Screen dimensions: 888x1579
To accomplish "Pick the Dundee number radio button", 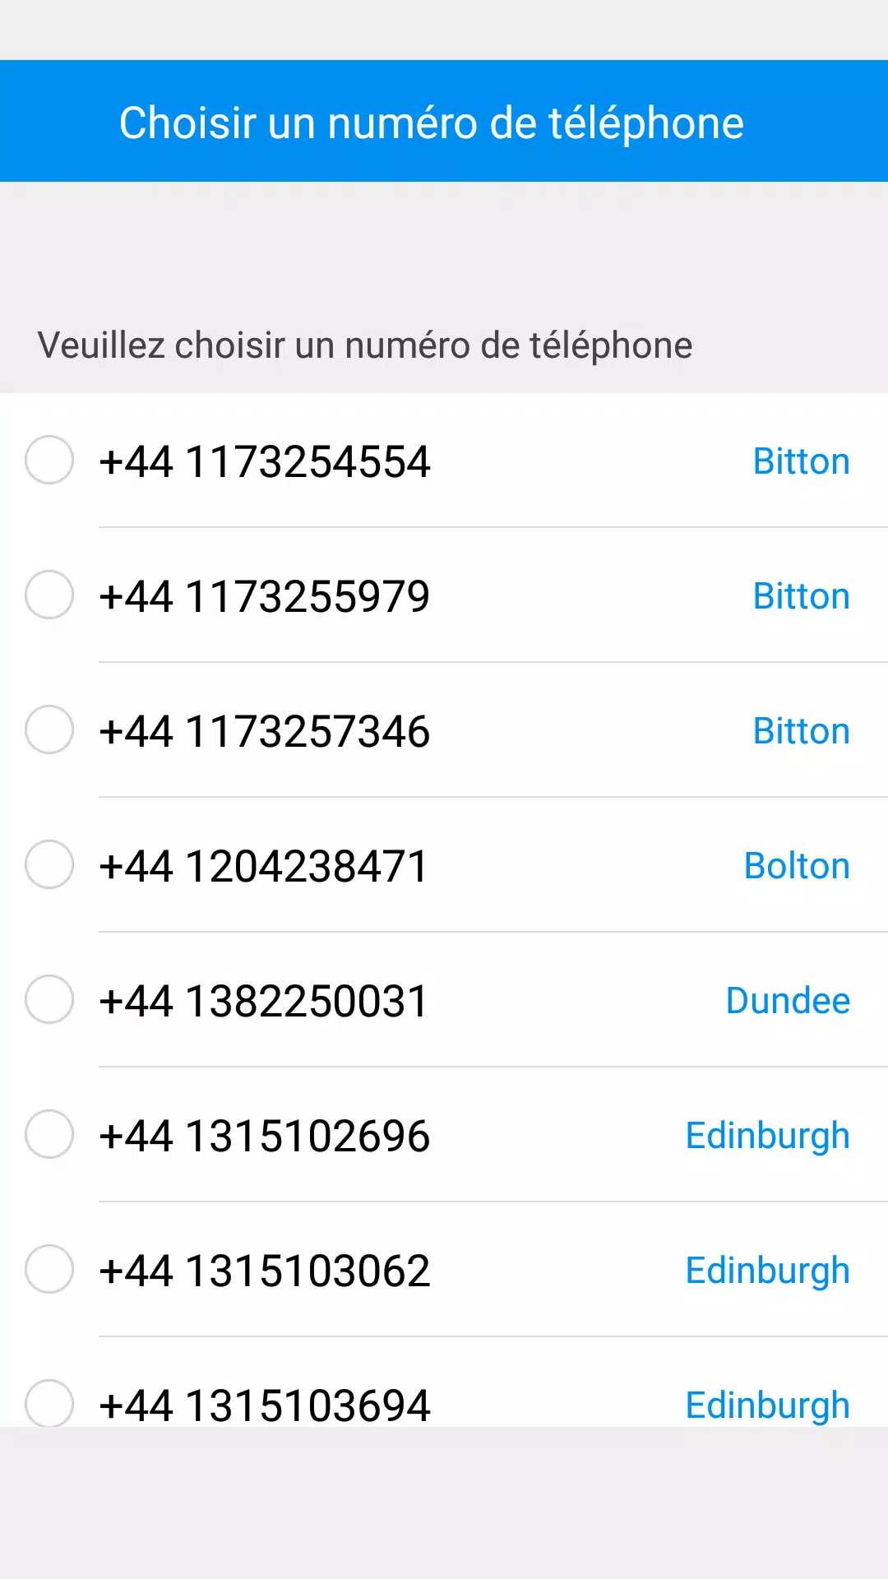I will (x=49, y=999).
